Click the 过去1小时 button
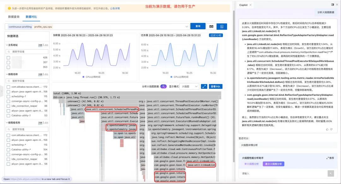This screenshot has height=184, width=341. click(x=216, y=35)
